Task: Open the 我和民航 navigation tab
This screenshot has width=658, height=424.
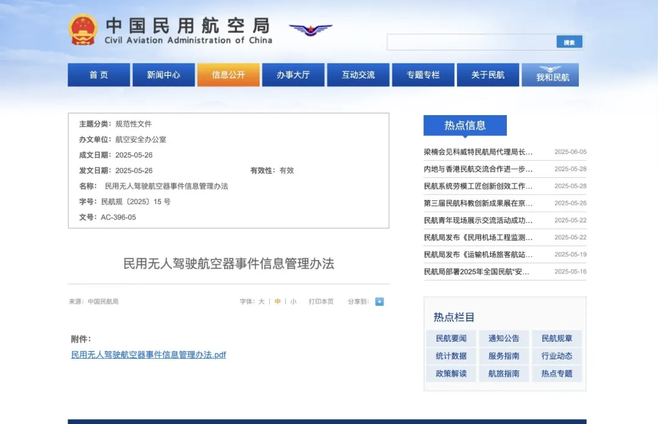Action: [x=550, y=75]
